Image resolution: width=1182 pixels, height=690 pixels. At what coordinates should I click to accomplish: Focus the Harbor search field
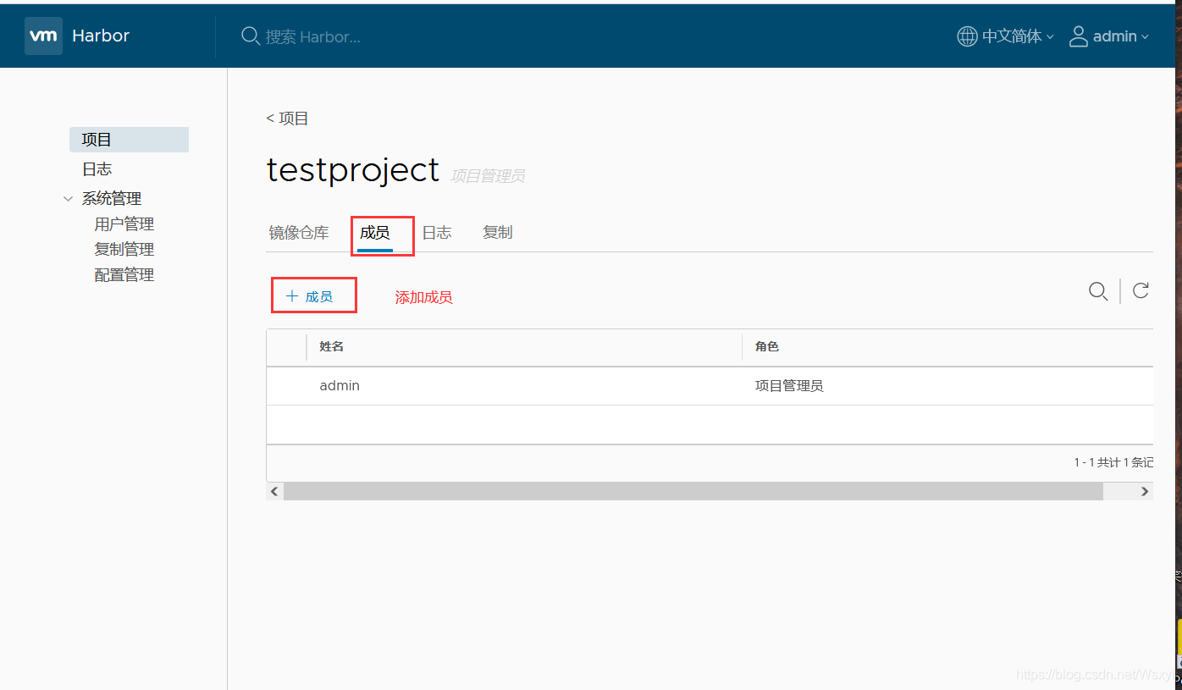coord(313,36)
